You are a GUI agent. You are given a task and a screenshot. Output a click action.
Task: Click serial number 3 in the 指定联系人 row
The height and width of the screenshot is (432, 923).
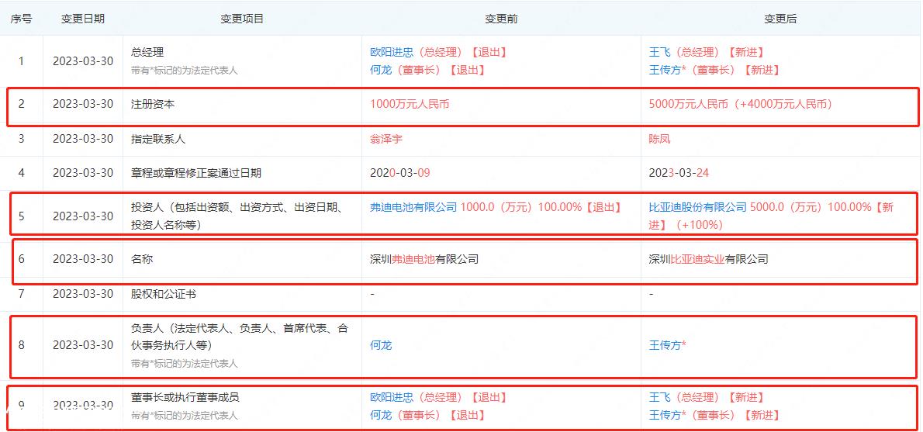coord(21,139)
